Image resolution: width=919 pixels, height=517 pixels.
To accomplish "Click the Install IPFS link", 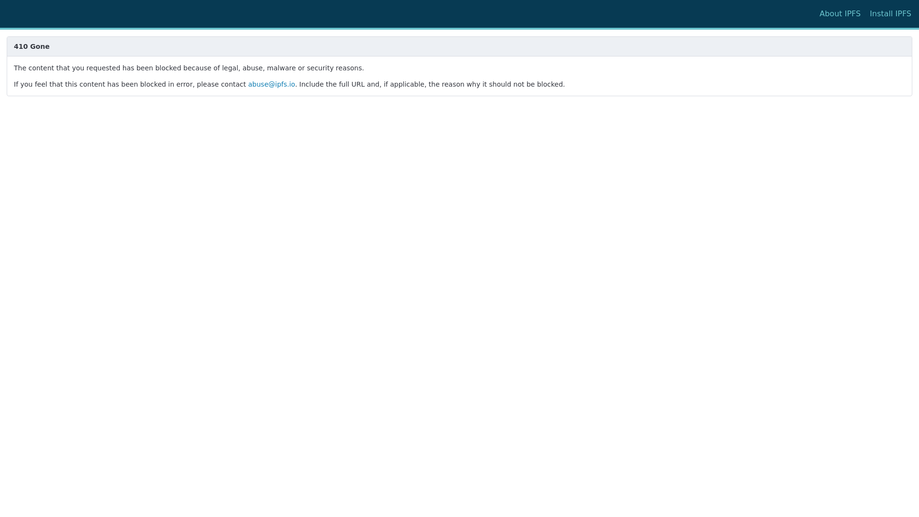I will coord(890,14).
